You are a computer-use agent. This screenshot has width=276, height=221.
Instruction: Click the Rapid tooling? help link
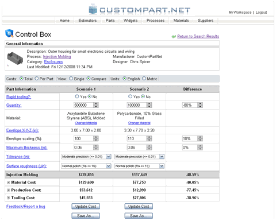tap(18, 97)
